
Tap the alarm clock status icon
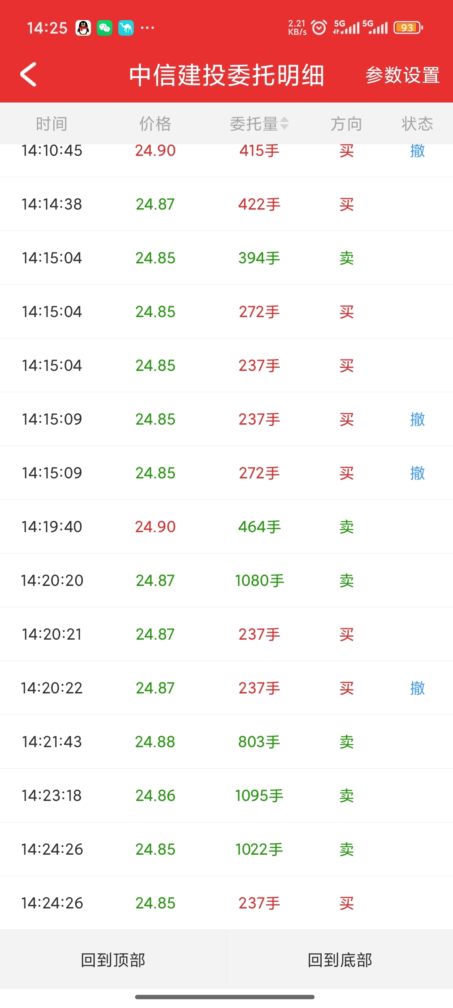click(x=319, y=28)
